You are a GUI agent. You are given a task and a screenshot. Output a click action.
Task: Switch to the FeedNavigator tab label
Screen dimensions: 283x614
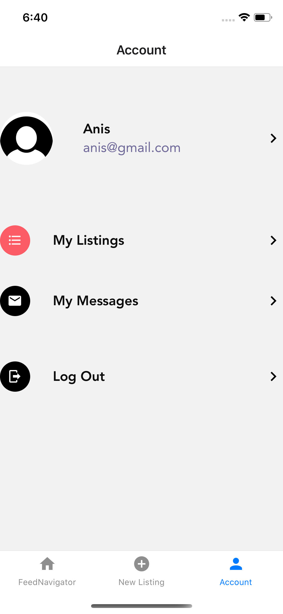(47, 582)
